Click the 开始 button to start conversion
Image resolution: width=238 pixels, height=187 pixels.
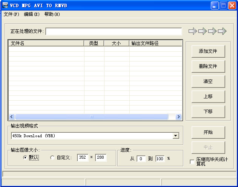pyautogui.click(x=208, y=132)
